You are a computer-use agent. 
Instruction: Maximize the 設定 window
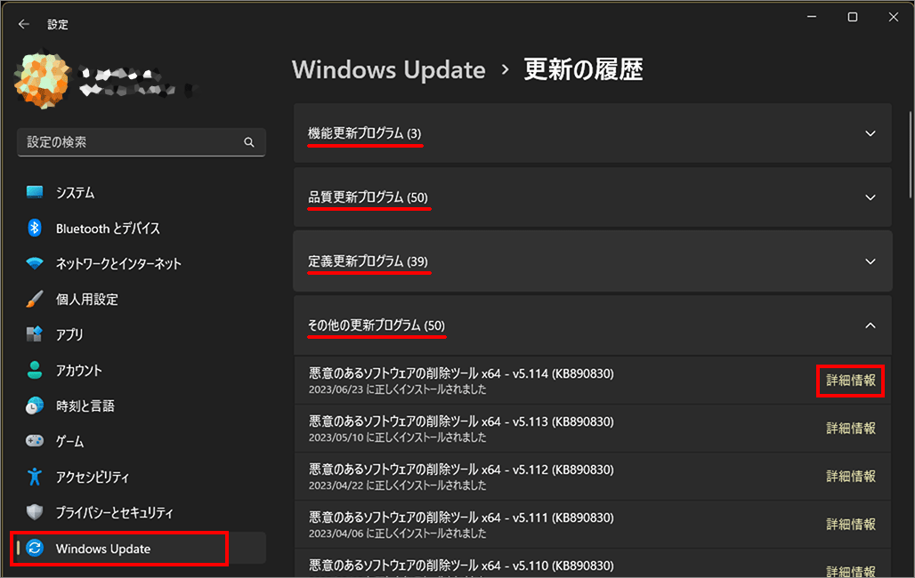[853, 17]
